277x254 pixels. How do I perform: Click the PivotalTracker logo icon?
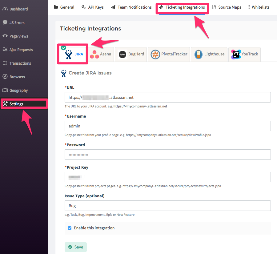point(155,54)
